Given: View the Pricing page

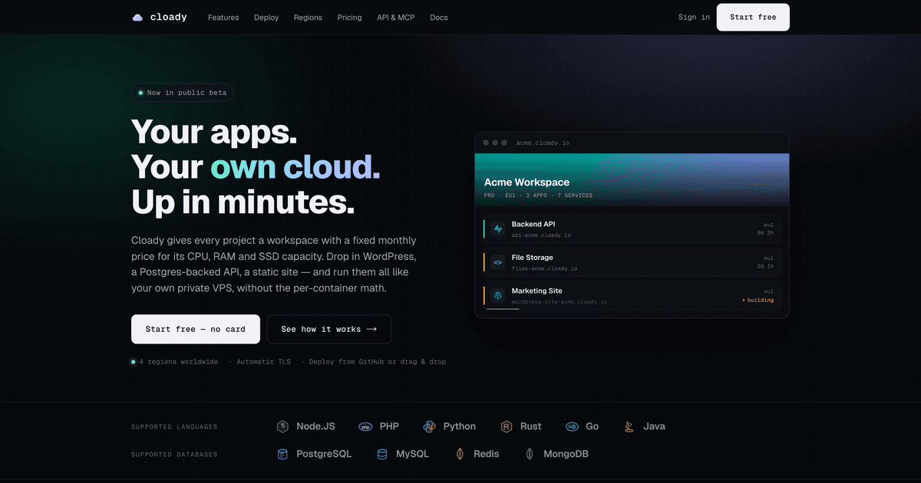Looking at the screenshot, I should pyautogui.click(x=349, y=18).
